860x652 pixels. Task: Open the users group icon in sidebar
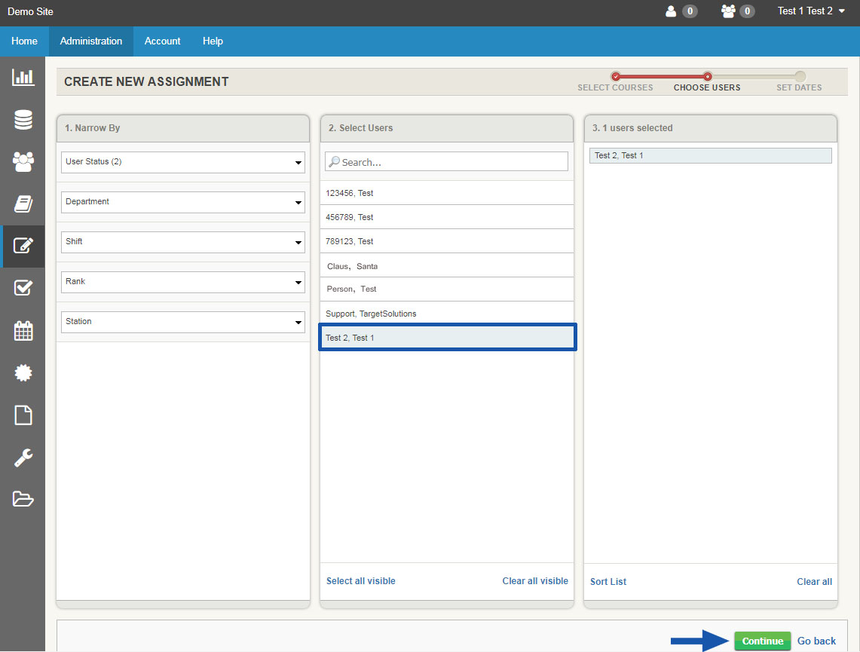23,161
